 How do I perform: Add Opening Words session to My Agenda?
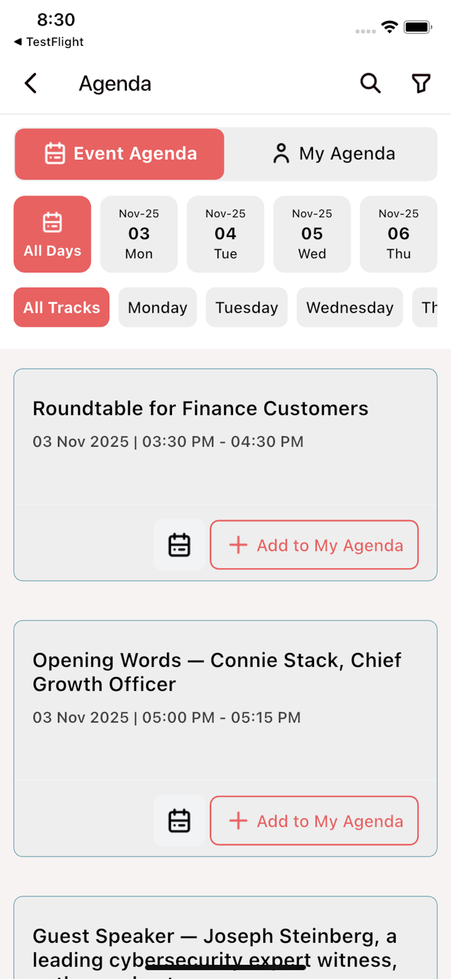(314, 821)
